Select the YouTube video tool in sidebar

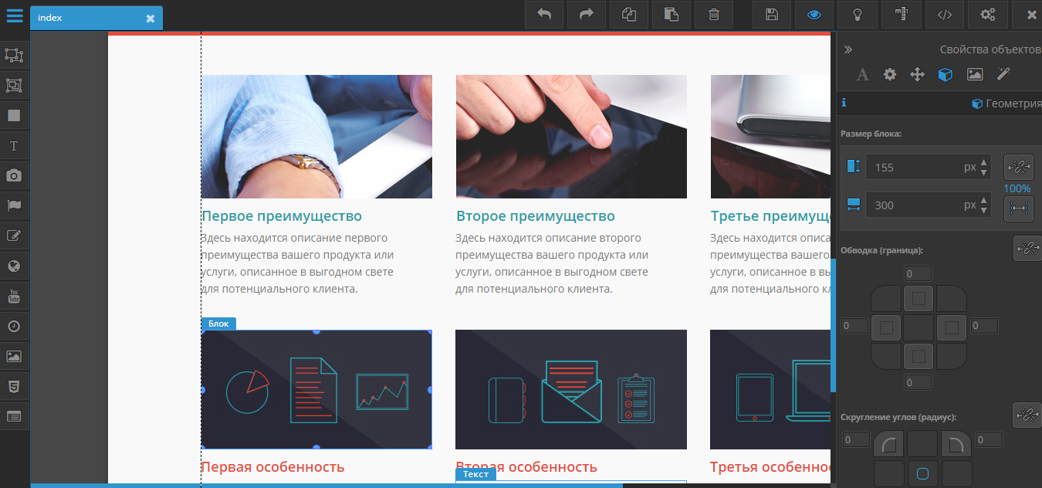click(14, 297)
